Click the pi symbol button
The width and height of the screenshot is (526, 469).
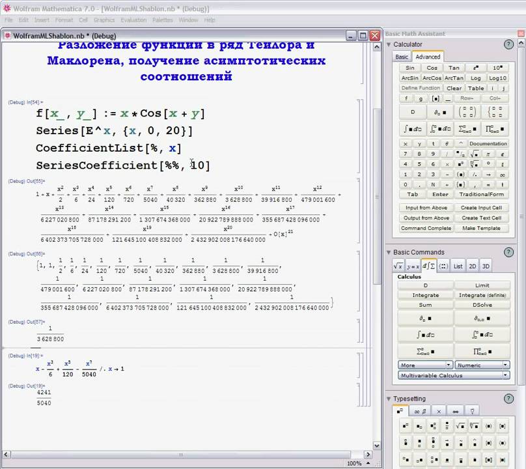[x=487, y=154]
